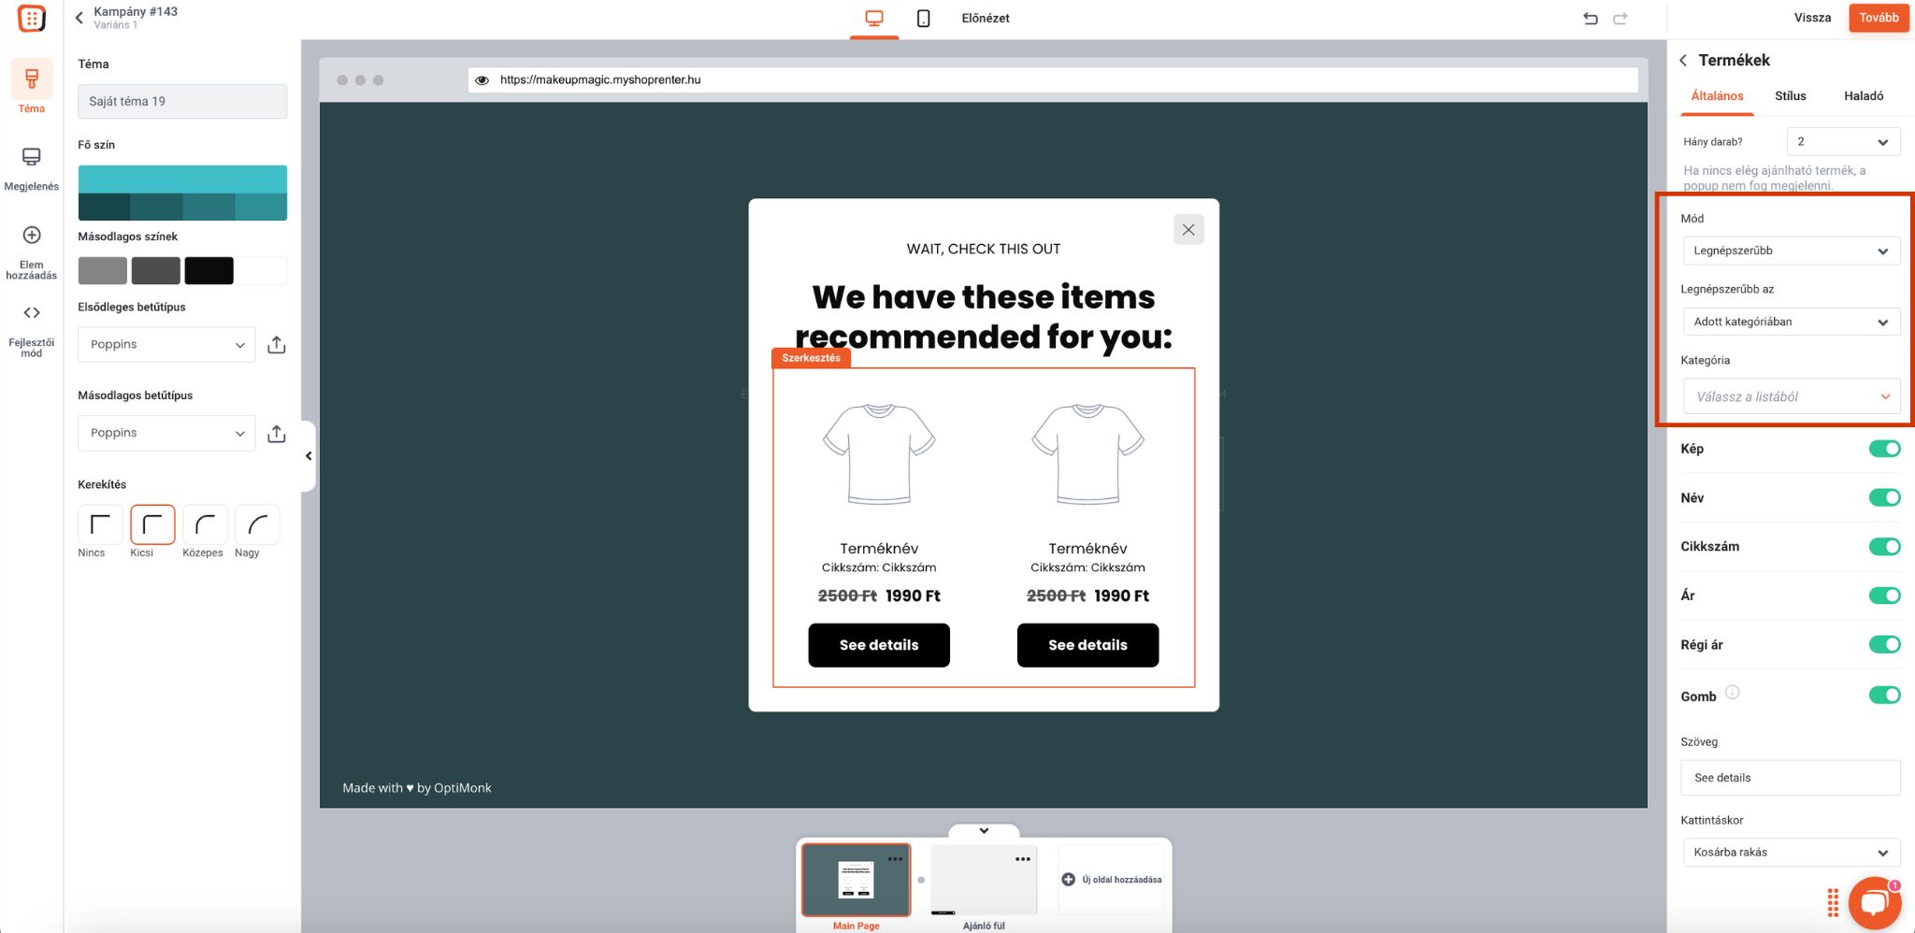Select Ajánló fül page thumbnail
This screenshot has height=933, width=1915.
[984, 880]
